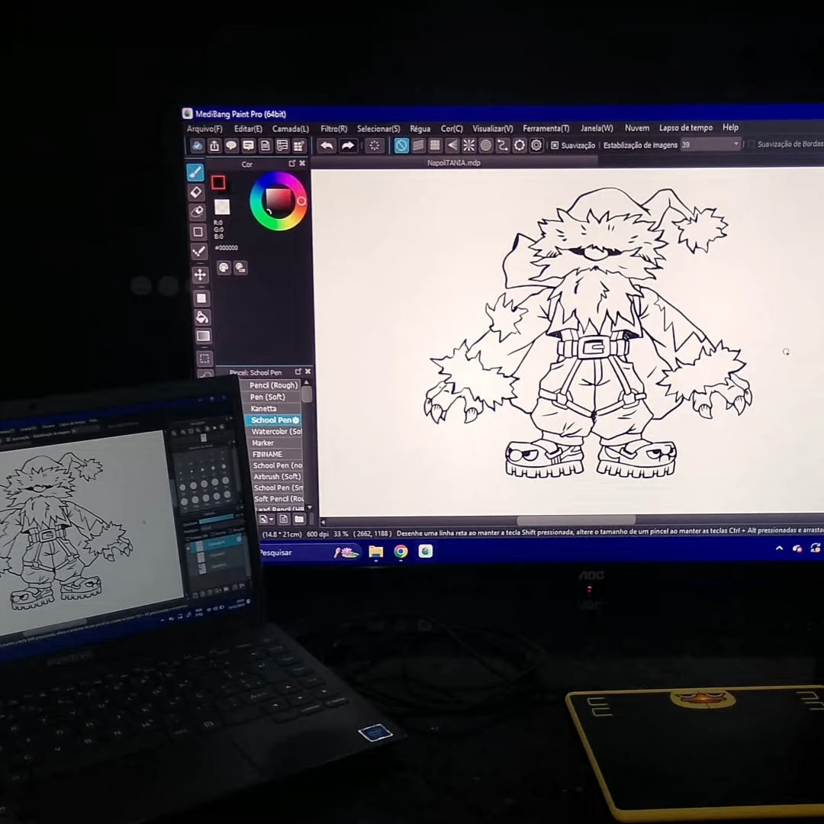Open the Estabilização de imagens dropdown
Image resolution: width=824 pixels, height=824 pixels.
click(x=710, y=144)
